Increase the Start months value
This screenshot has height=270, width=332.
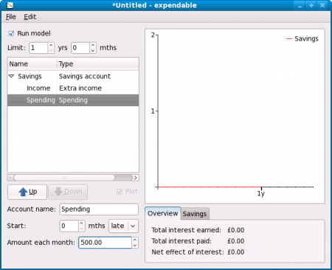82,223
